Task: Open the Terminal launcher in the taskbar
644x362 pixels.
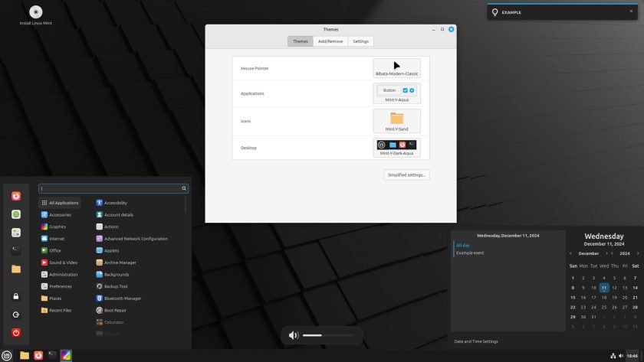Action: [x=52, y=355]
